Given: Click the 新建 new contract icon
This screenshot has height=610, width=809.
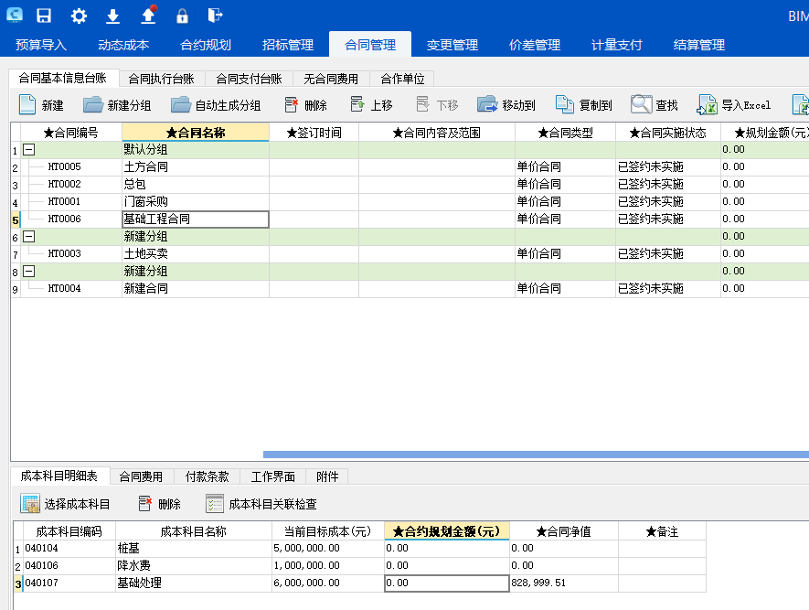Looking at the screenshot, I should (27, 105).
